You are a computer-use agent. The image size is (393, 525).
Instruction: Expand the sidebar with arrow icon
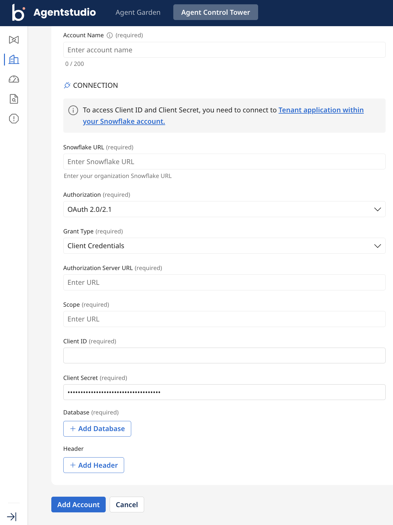click(12, 516)
